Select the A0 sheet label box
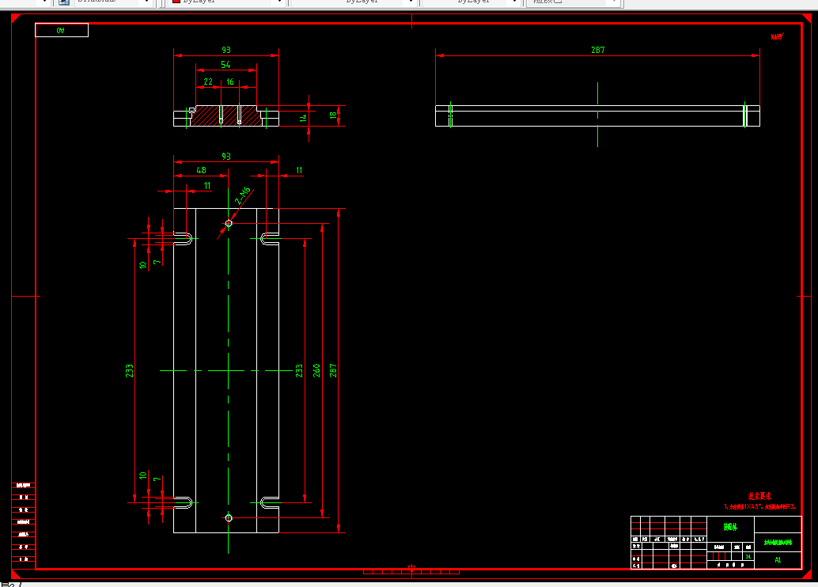Viewport: 818px width, 587px height. pos(62,30)
